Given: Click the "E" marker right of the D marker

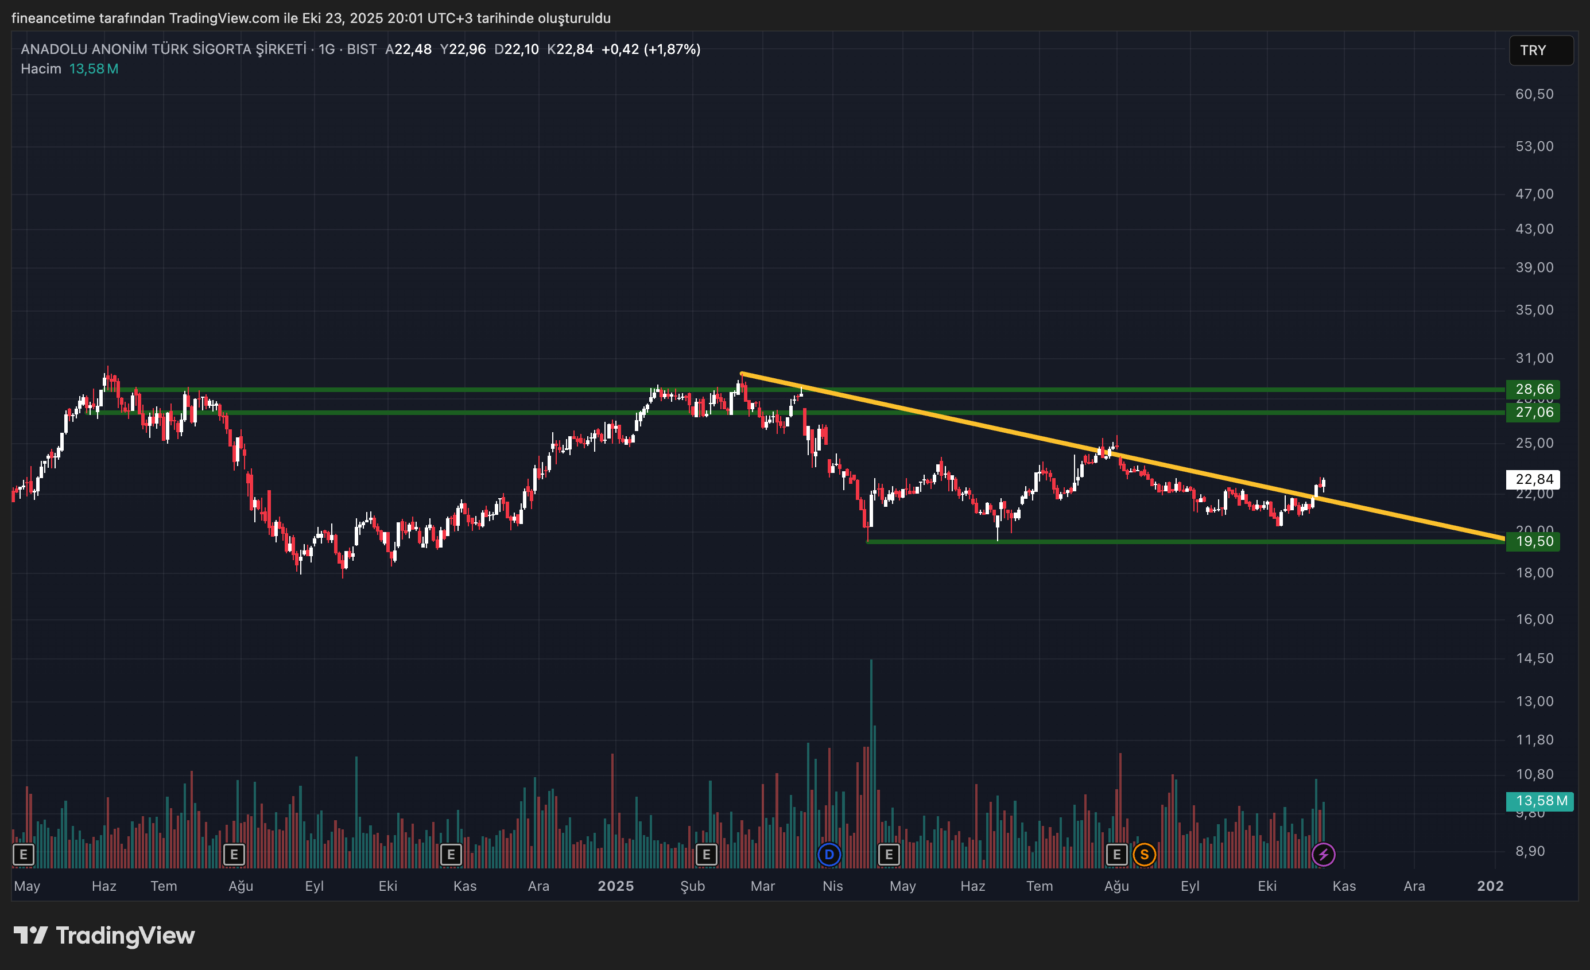Looking at the screenshot, I should 889,855.
